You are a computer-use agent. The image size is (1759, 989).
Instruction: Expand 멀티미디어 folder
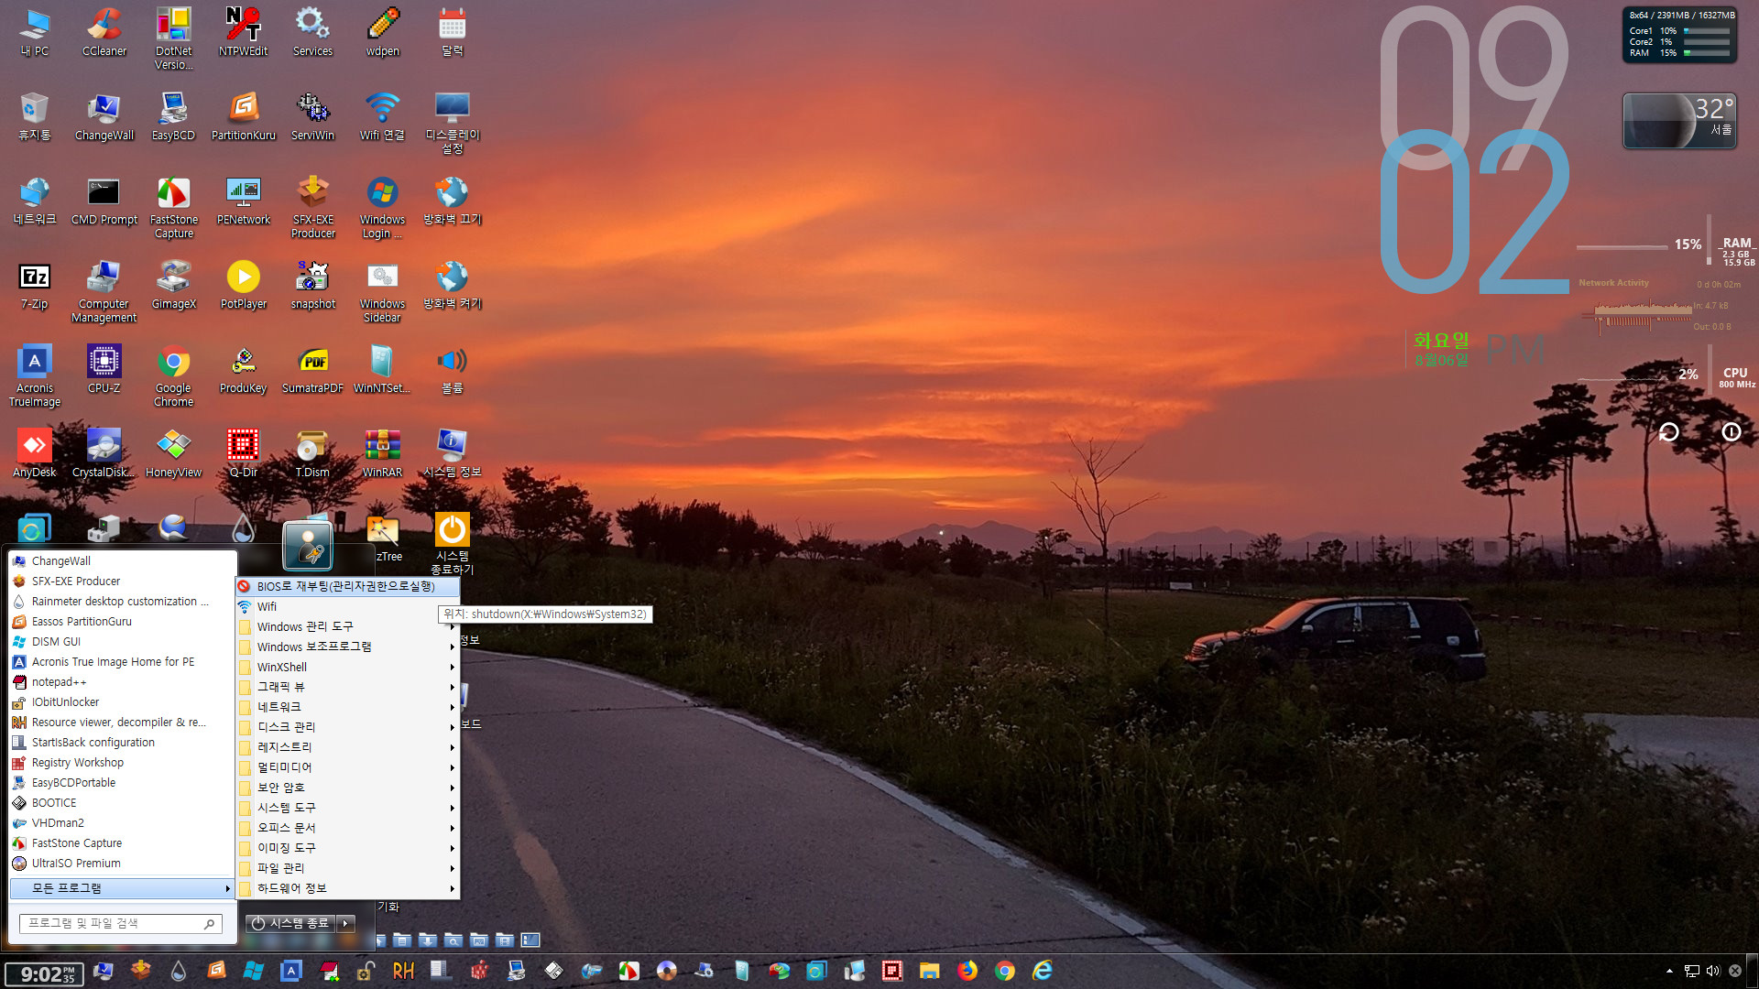[x=348, y=767]
